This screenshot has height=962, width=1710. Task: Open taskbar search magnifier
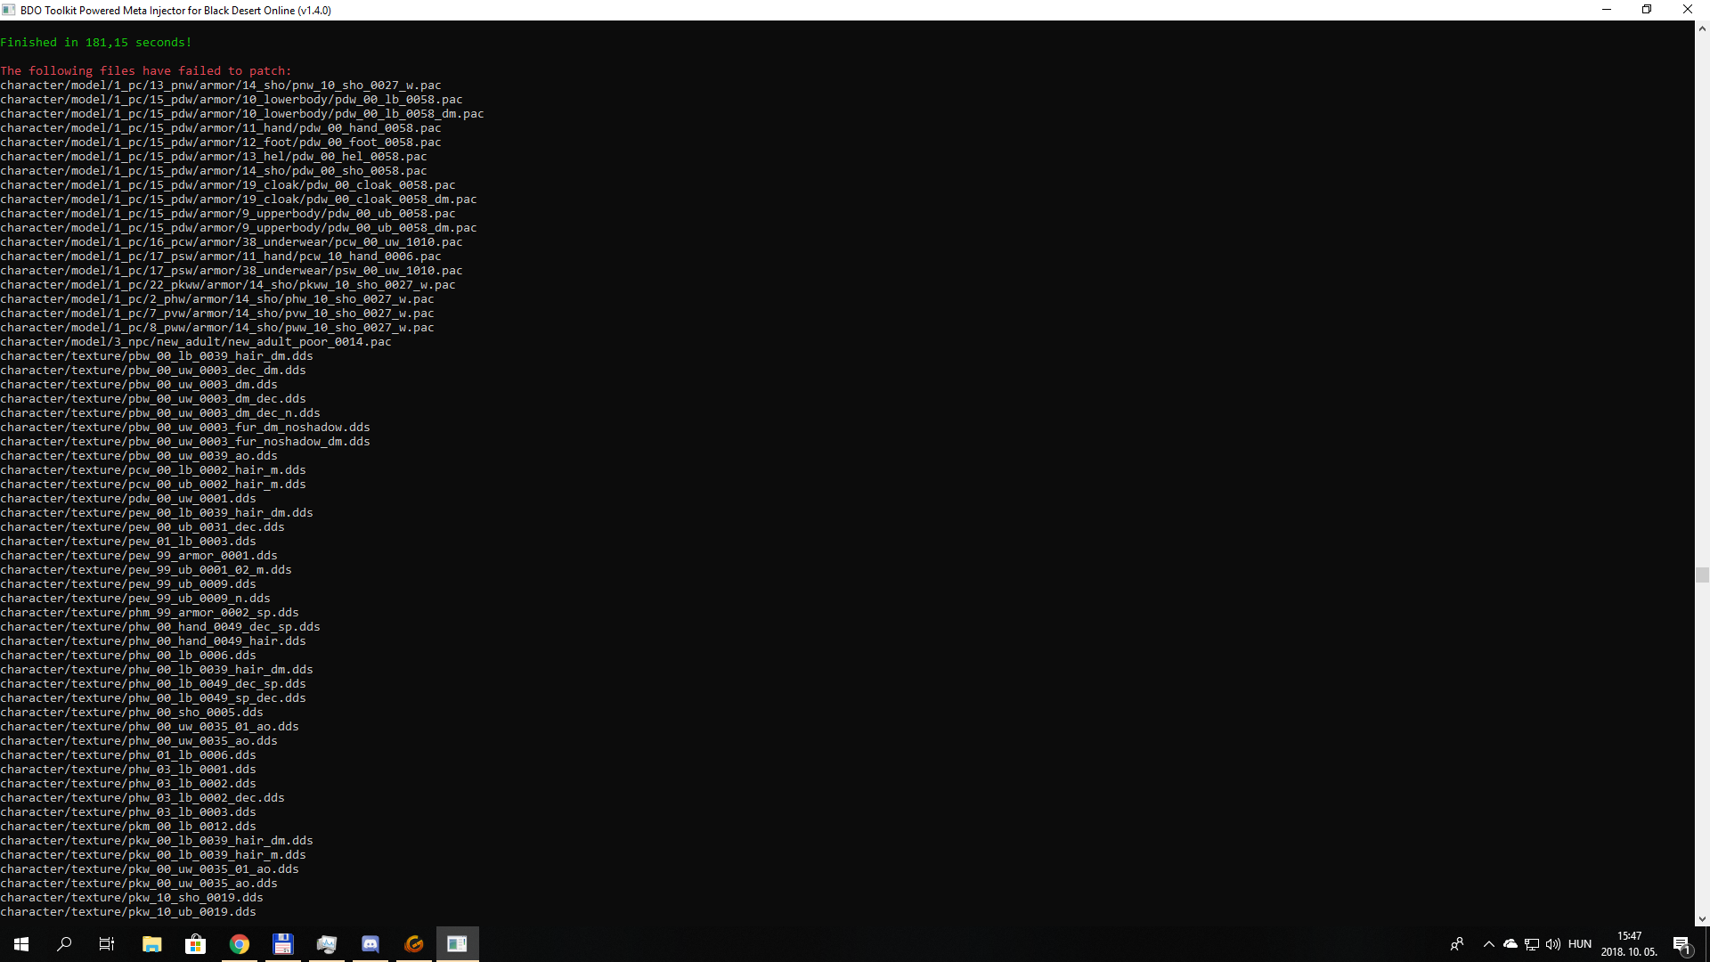click(64, 944)
